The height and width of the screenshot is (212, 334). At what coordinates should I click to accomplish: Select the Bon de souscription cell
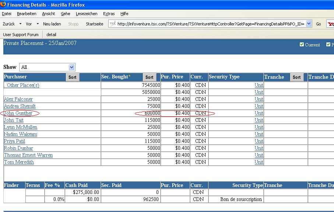pos(236,199)
